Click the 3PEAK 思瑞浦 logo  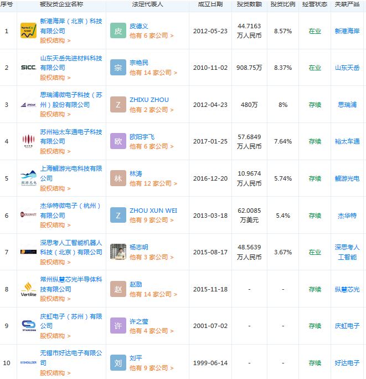(28, 105)
